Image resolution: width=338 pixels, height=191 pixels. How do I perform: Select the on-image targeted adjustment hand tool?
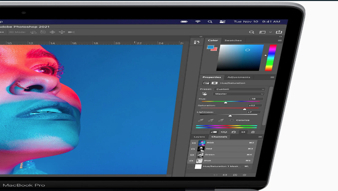pos(205,94)
